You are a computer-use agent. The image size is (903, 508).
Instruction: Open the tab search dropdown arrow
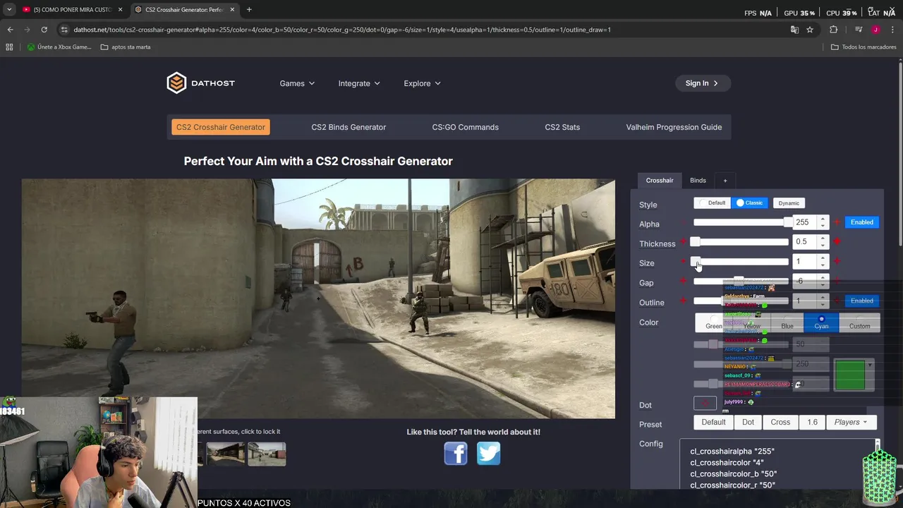tap(9, 9)
